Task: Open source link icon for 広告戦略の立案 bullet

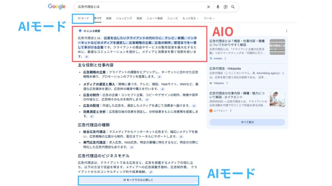Action: click(160, 77)
